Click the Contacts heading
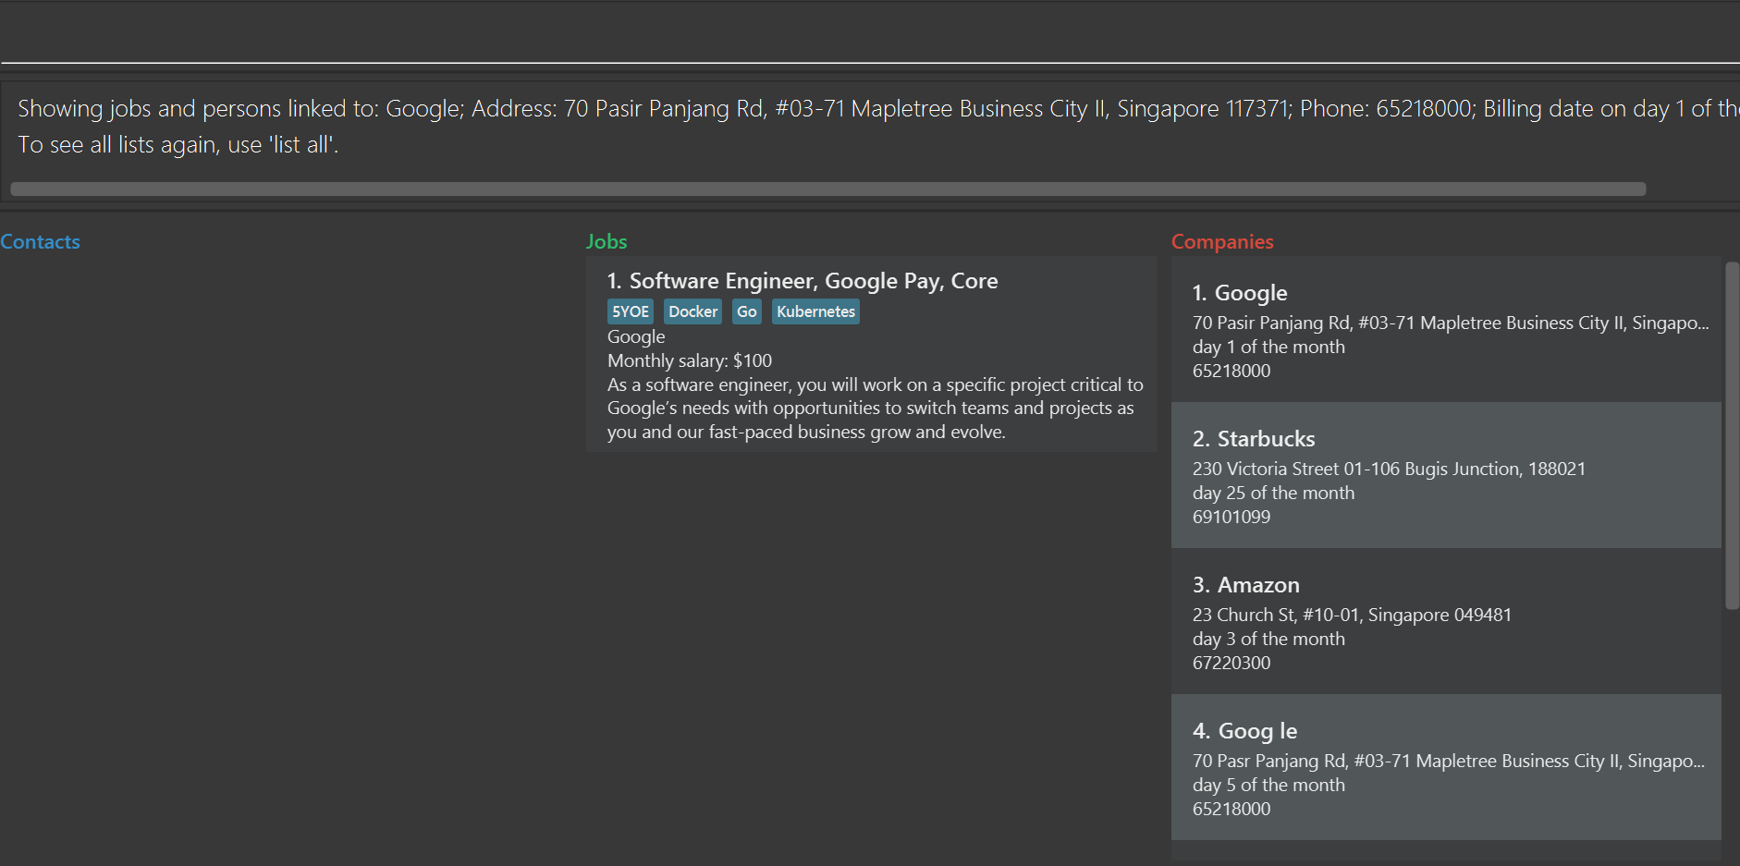This screenshot has width=1740, height=866. (40, 241)
